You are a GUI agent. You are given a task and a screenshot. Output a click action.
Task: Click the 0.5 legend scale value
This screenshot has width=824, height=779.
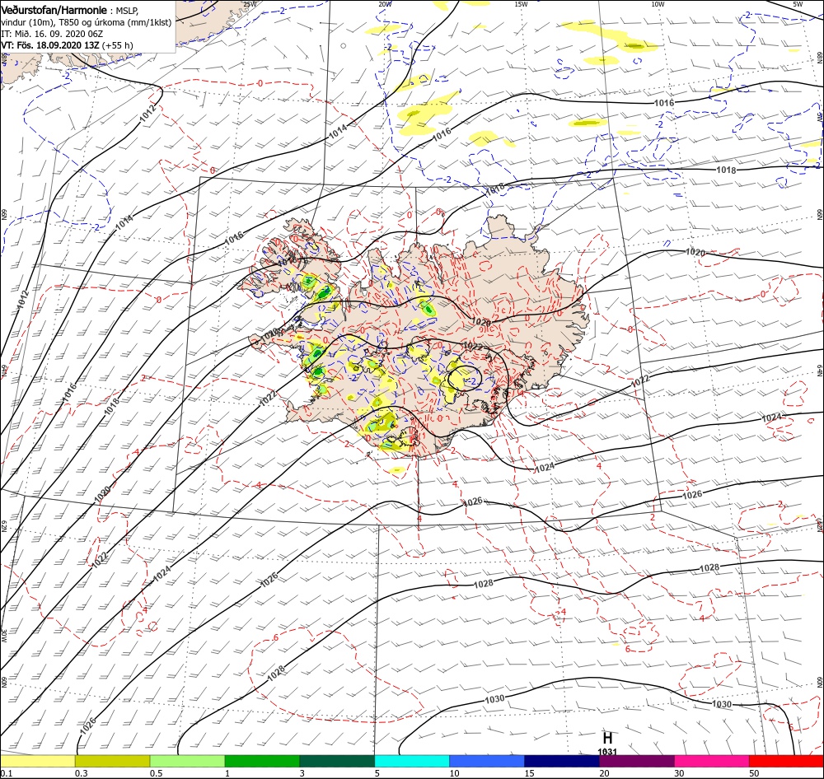(156, 773)
